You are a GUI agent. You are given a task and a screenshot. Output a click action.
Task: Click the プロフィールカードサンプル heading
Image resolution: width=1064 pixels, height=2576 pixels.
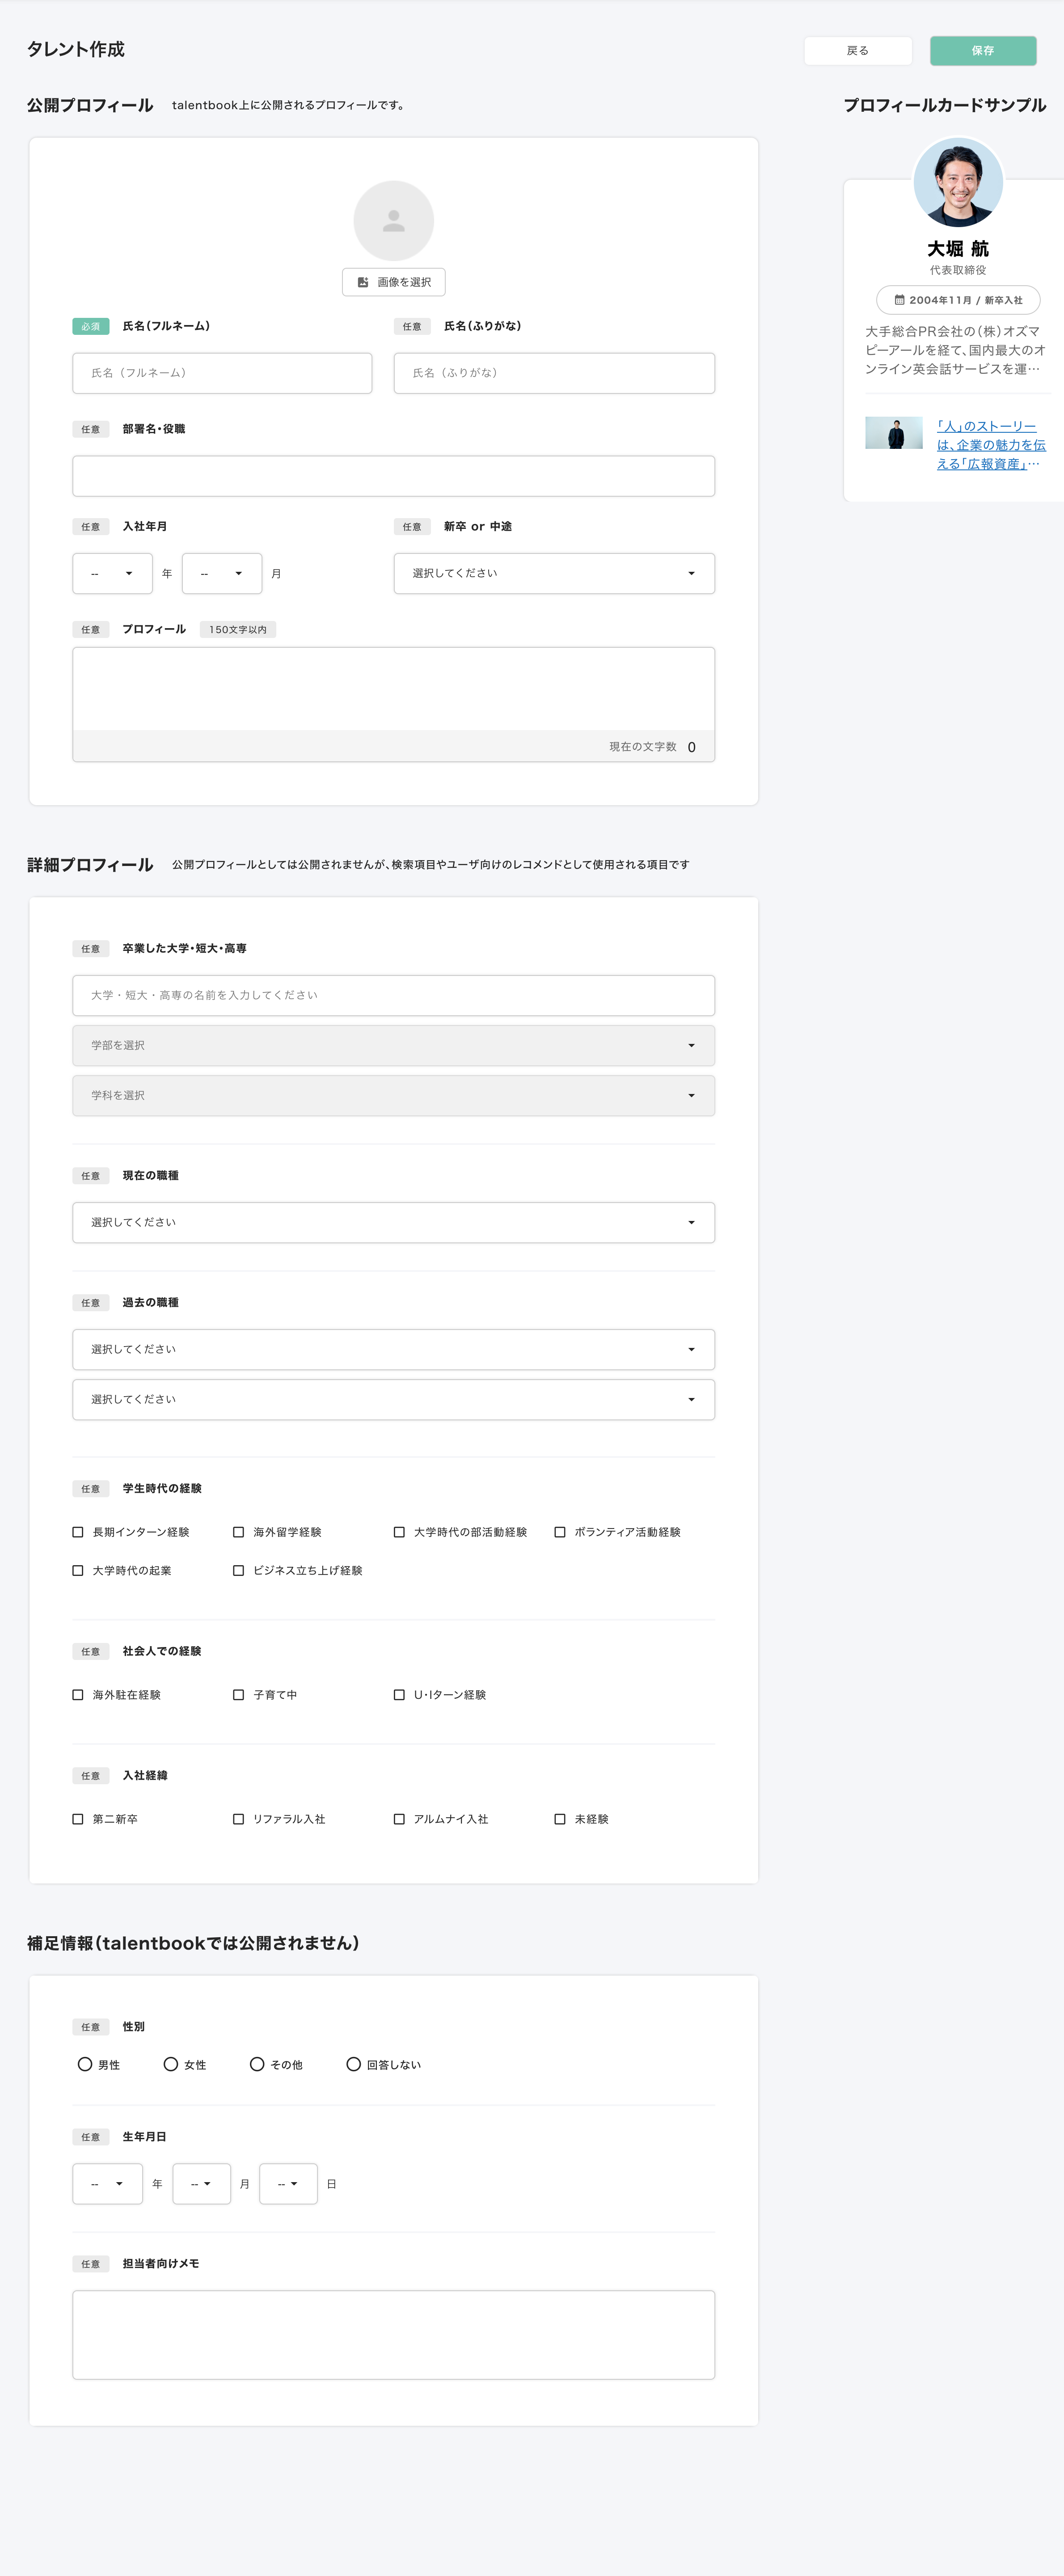pos(945,105)
